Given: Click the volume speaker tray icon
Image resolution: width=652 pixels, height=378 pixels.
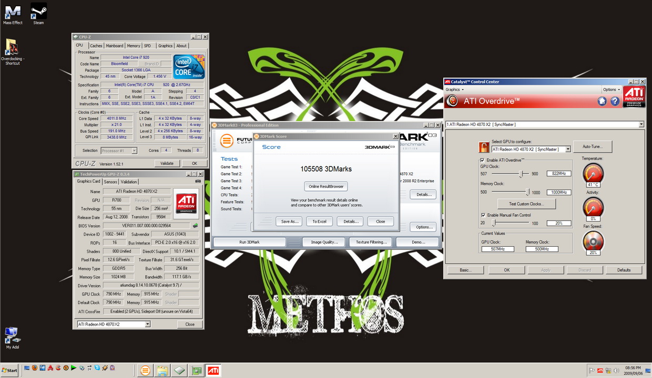Looking at the screenshot, I should (x=616, y=371).
